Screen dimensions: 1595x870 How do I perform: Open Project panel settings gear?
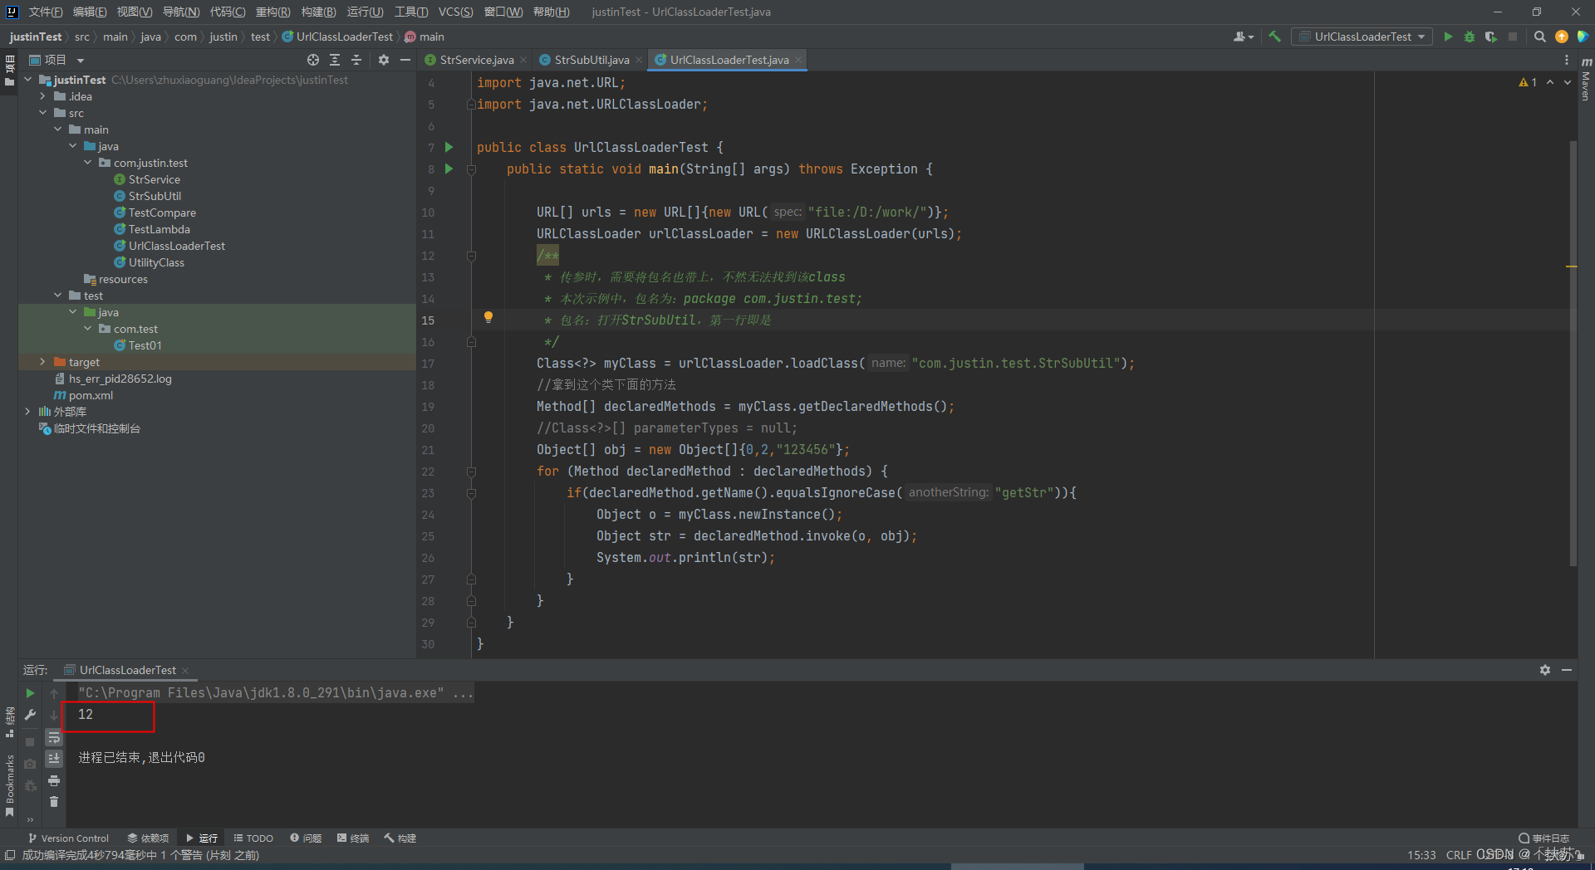(384, 60)
